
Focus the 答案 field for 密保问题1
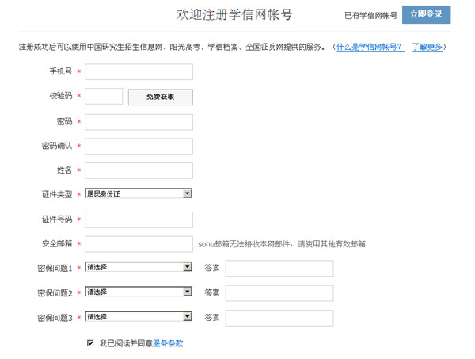point(279,269)
